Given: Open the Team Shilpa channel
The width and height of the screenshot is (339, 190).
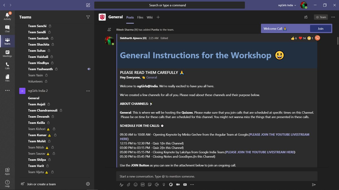Looking at the screenshot, I should click(x=37, y=160).
